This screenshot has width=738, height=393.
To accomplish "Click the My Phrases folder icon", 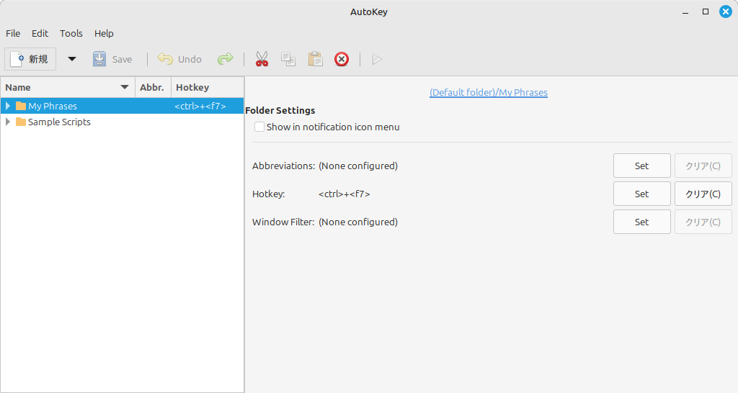I will [x=21, y=106].
